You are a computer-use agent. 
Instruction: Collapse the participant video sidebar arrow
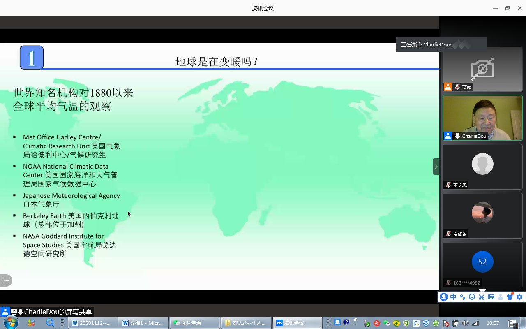pyautogui.click(x=436, y=167)
